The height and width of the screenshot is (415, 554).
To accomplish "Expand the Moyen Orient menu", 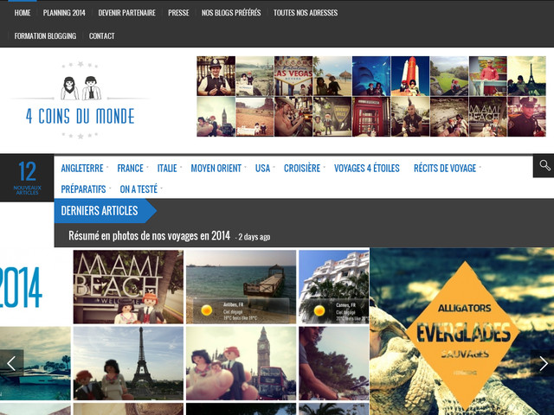I will point(216,169).
